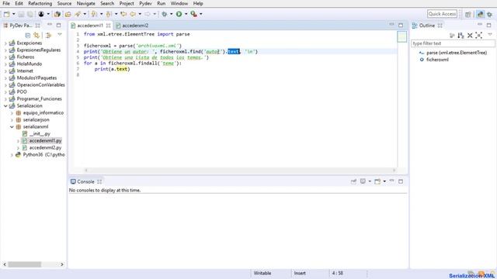
Task: Open the External Tools dropdown arrow
Action: pyautogui.click(x=201, y=14)
